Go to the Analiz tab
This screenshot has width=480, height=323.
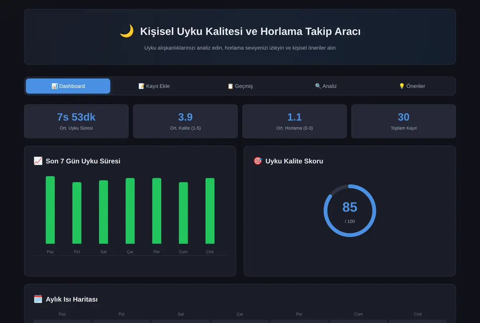coord(326,86)
